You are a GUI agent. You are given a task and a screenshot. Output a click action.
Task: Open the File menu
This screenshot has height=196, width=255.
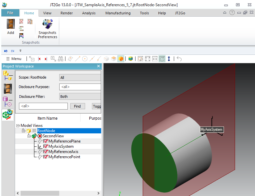[10, 13]
